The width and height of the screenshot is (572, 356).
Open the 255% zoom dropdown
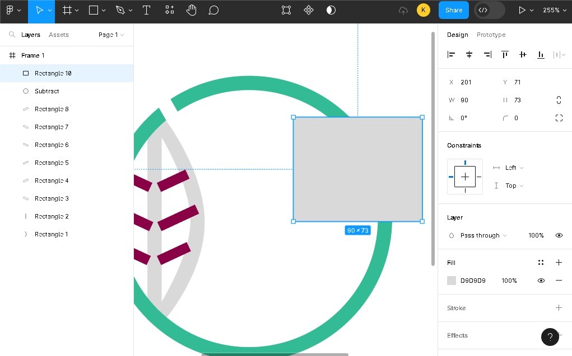tap(554, 10)
